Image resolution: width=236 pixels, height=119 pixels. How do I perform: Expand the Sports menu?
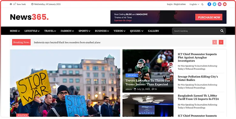(84, 31)
